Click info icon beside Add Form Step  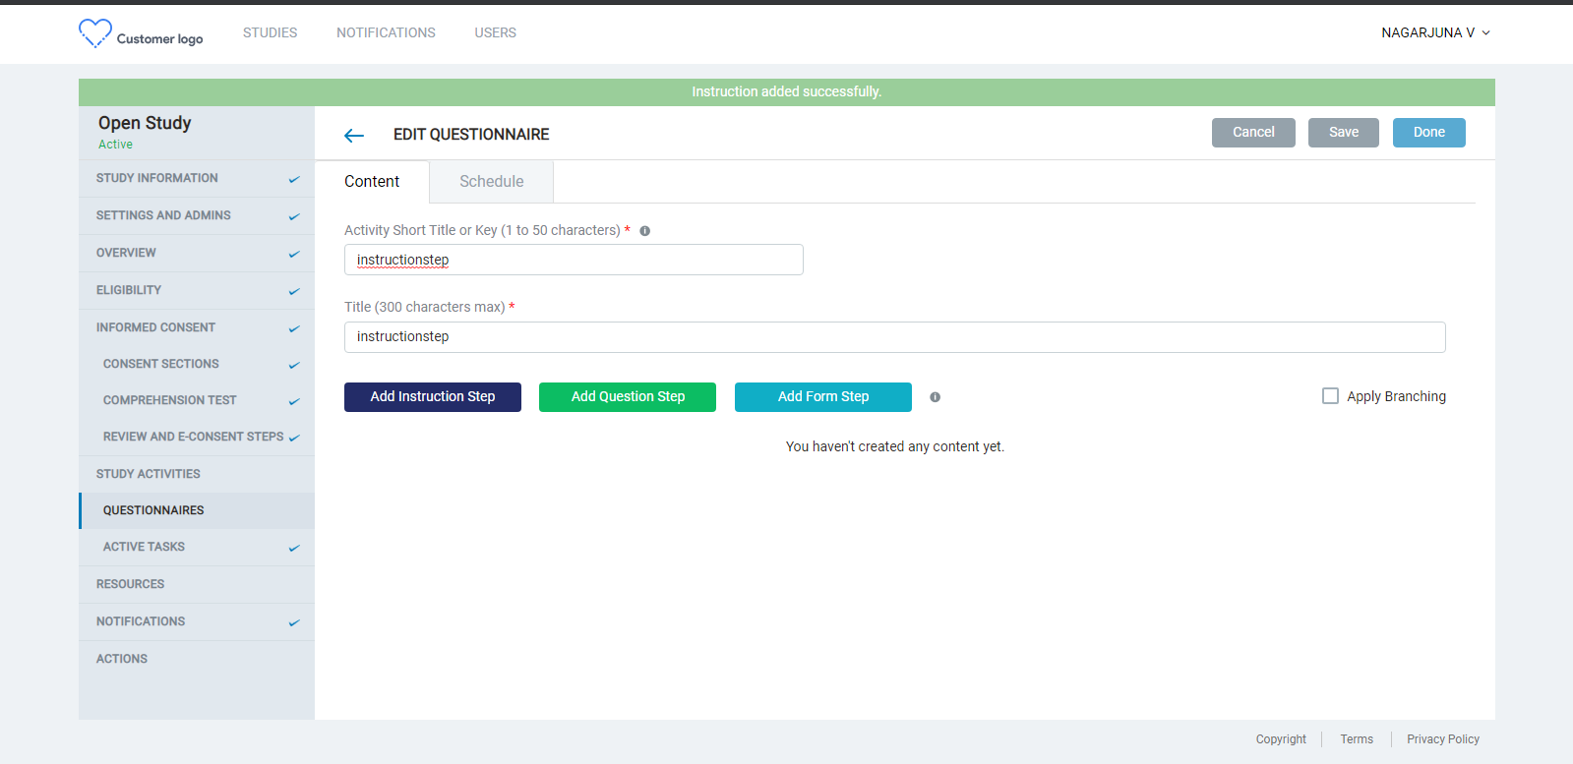tap(936, 397)
